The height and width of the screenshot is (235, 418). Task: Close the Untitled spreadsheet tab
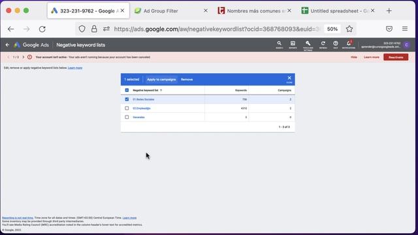click(373, 10)
